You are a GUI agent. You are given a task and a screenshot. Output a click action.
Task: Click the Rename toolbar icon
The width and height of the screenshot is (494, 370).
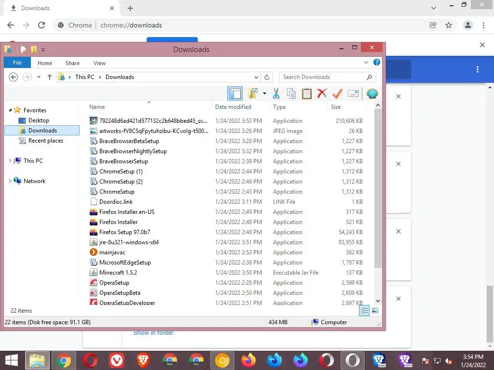[x=353, y=93]
